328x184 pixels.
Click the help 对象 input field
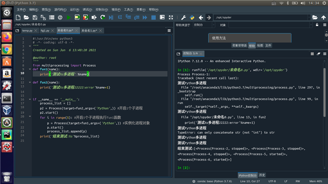tap(270, 25)
